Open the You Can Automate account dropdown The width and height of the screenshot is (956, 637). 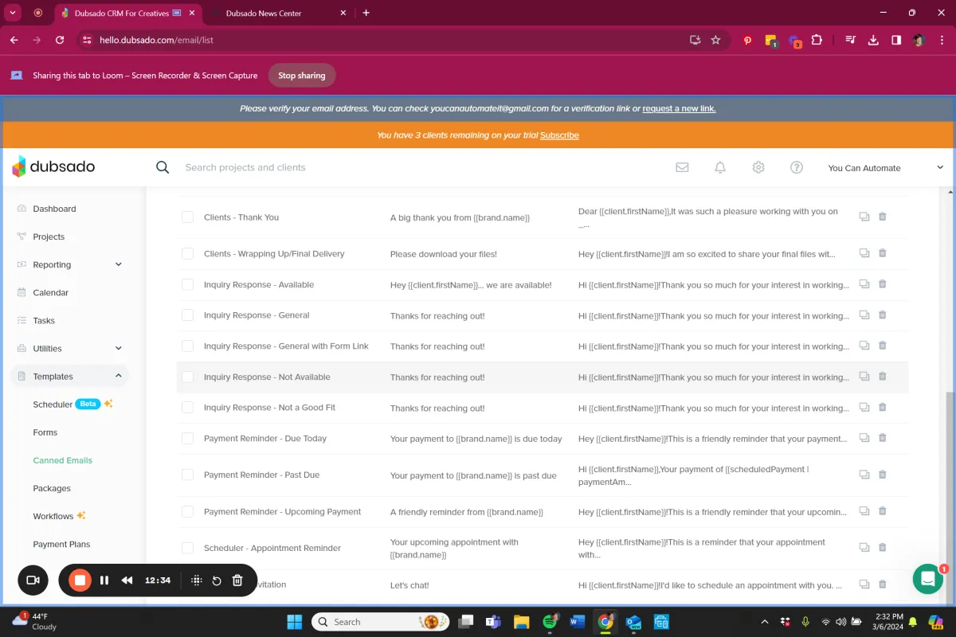[885, 168]
